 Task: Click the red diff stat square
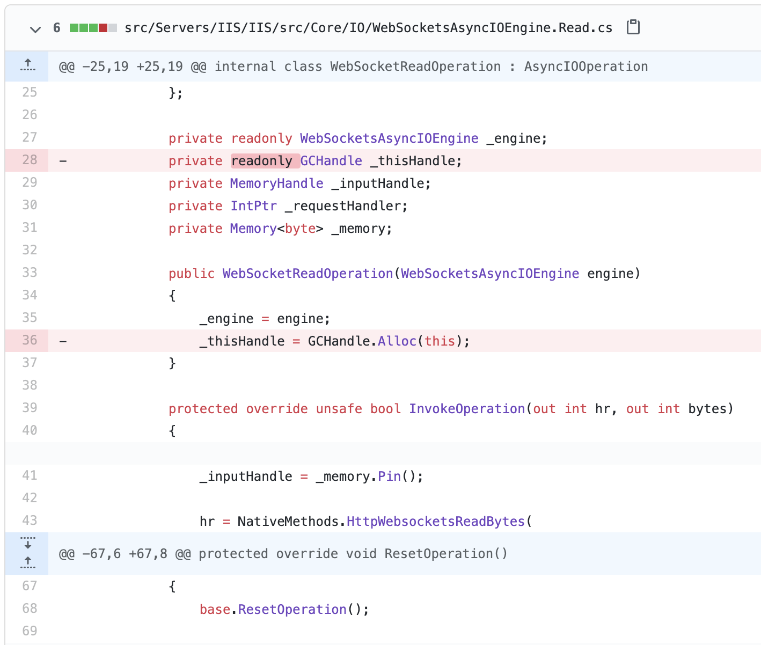coord(103,28)
